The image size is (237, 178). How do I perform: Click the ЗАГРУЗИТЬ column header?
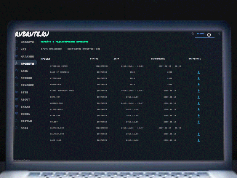[x=195, y=59]
